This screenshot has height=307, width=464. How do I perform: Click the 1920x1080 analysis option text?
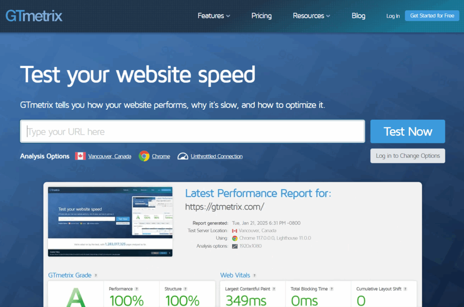(250, 246)
